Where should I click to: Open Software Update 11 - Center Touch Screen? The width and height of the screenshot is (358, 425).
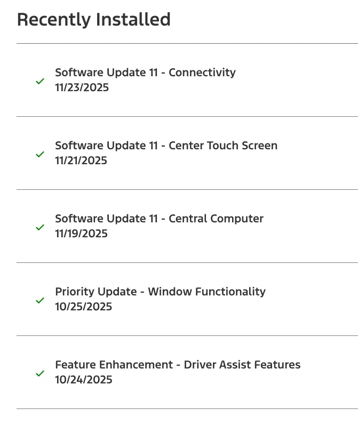(166, 146)
